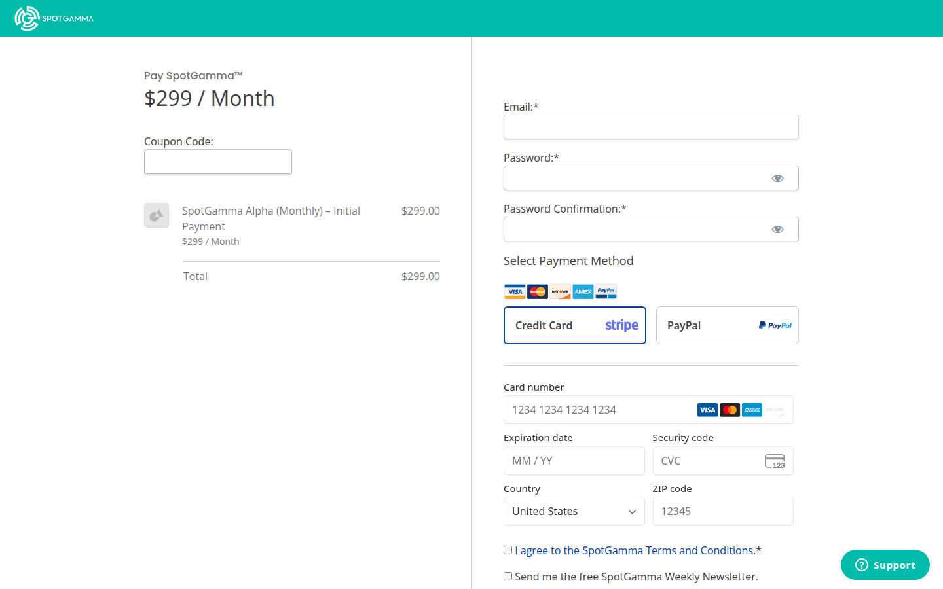Click the product thumbnail next to SpotGamma Alpha
The image size is (943, 589).
pos(157,215)
